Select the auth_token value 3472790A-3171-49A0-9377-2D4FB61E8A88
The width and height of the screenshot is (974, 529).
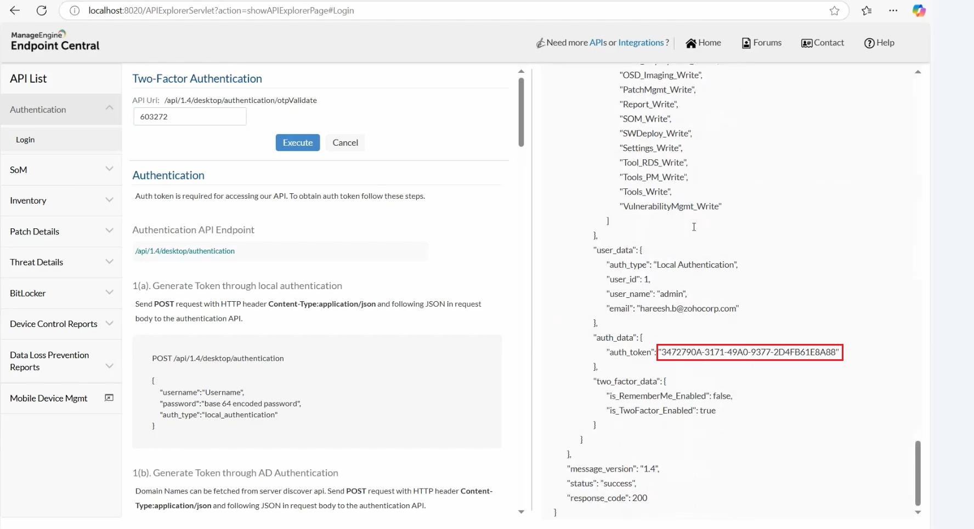pyautogui.click(x=750, y=352)
